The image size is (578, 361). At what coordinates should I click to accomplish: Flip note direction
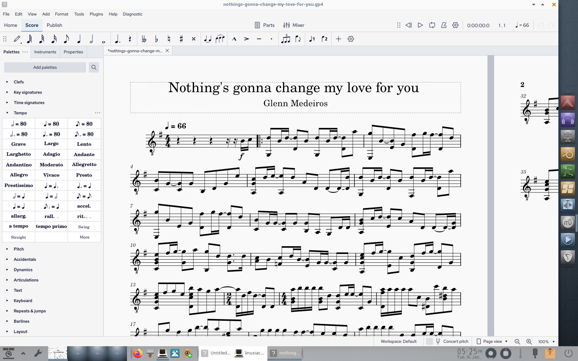coord(298,39)
